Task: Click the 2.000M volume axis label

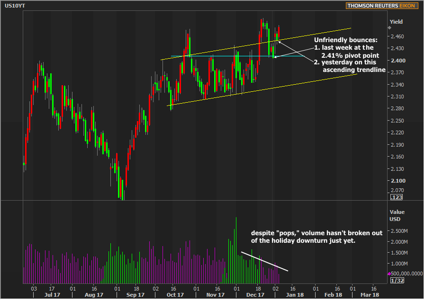Action: (399, 242)
